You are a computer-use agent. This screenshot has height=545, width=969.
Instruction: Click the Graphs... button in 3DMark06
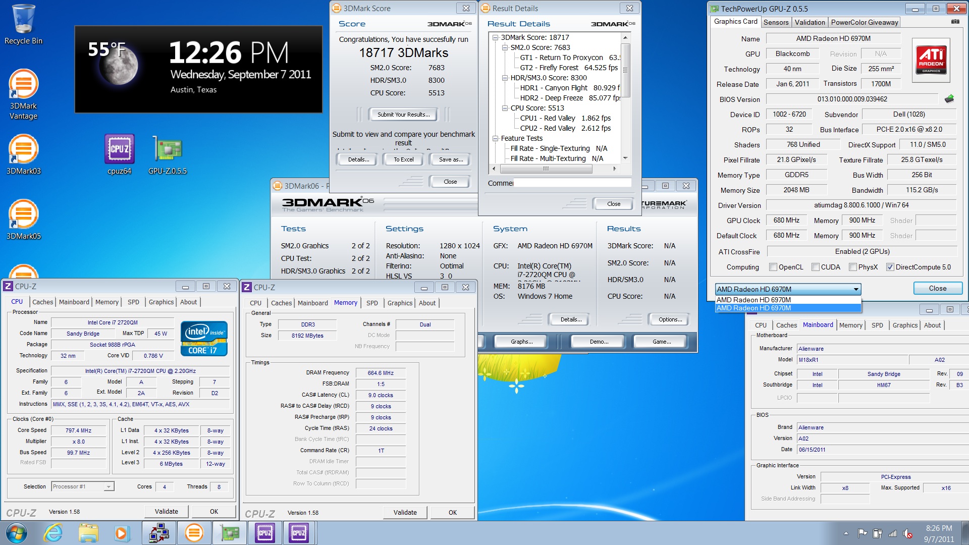pyautogui.click(x=521, y=342)
